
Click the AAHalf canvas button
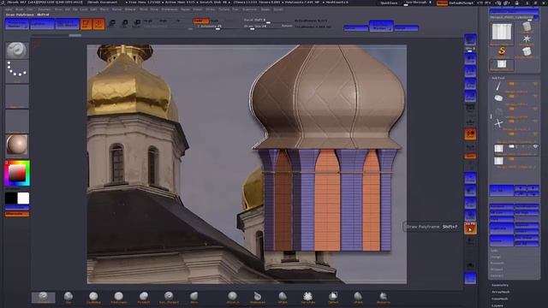(470, 97)
